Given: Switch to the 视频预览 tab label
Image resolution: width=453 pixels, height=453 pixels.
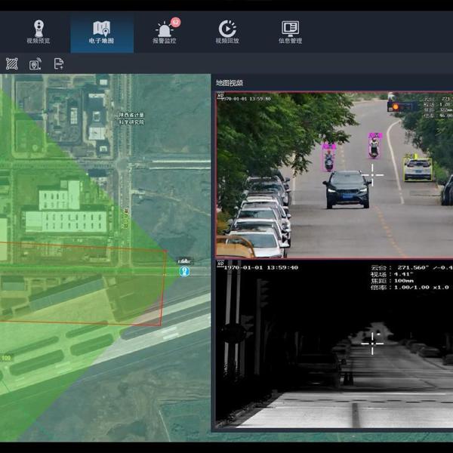Looking at the screenshot, I should coord(39,41).
